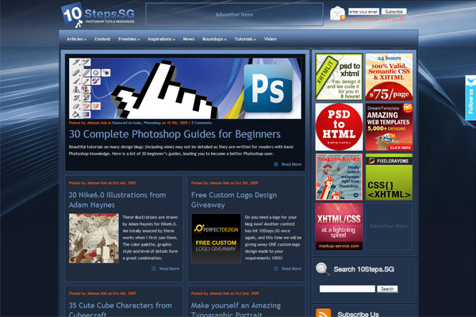Click the magnifying glass search icon
Image resolution: width=476 pixels, height=317 pixels.
(323, 269)
